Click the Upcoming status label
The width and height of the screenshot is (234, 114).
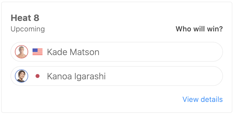pos(28,29)
